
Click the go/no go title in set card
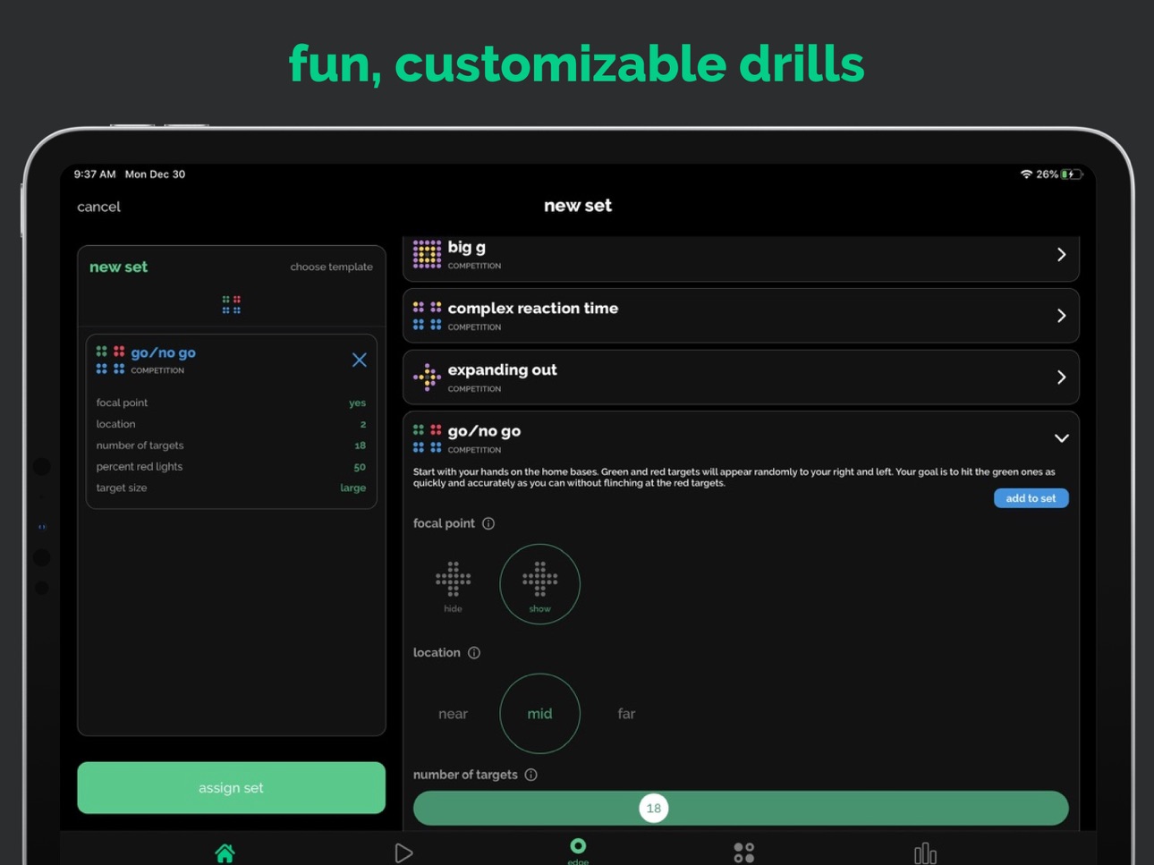coord(164,352)
